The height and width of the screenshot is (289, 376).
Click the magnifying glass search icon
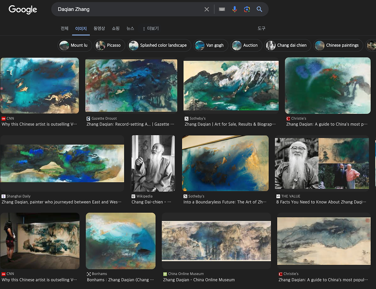coord(259,9)
